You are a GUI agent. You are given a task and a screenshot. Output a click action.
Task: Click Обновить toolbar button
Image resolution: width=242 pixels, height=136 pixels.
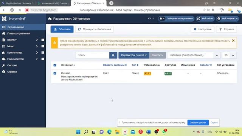pos(62,29)
